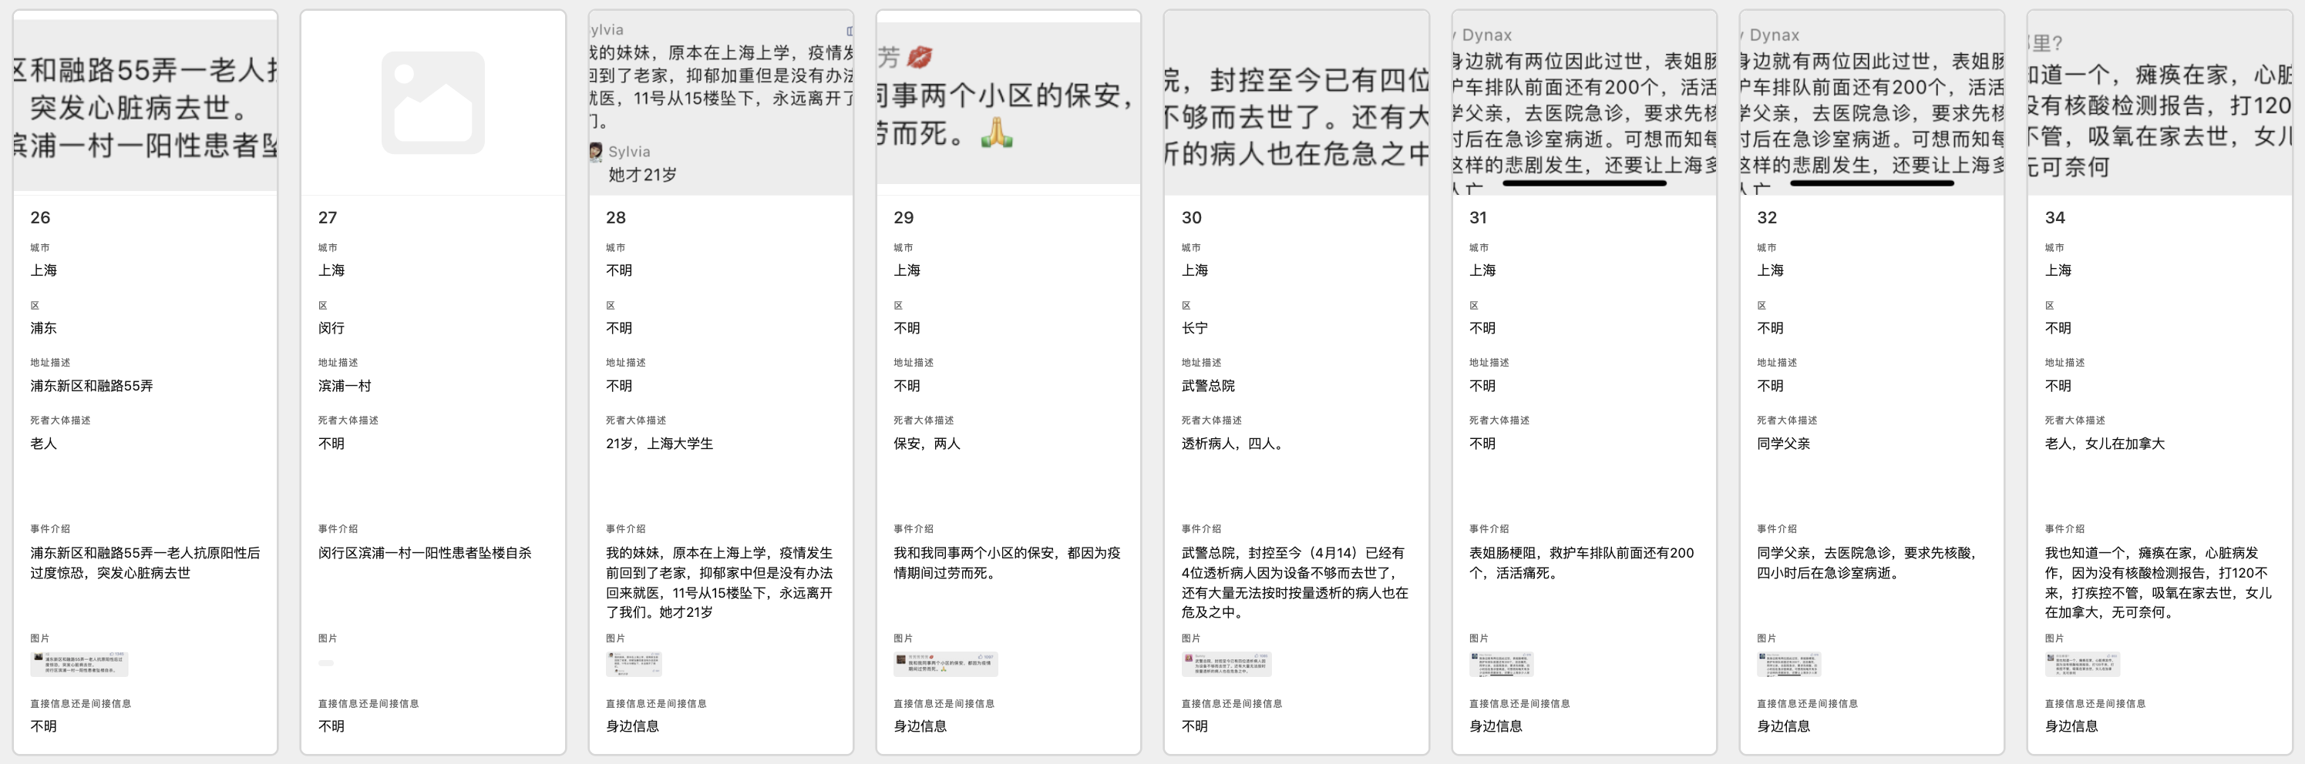2305x764 pixels.
Task: Select the 区 value 长宁 on card 30
Action: (x=1195, y=328)
